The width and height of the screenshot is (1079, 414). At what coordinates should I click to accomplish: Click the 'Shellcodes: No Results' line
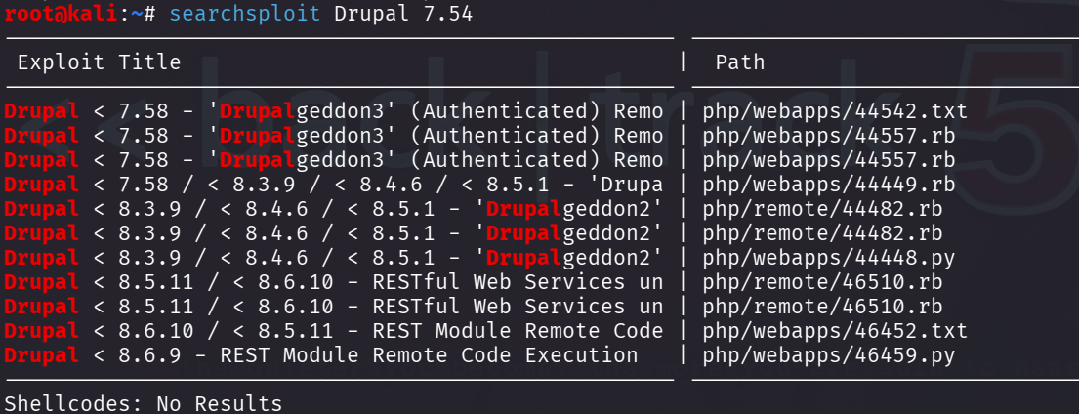[144, 403]
